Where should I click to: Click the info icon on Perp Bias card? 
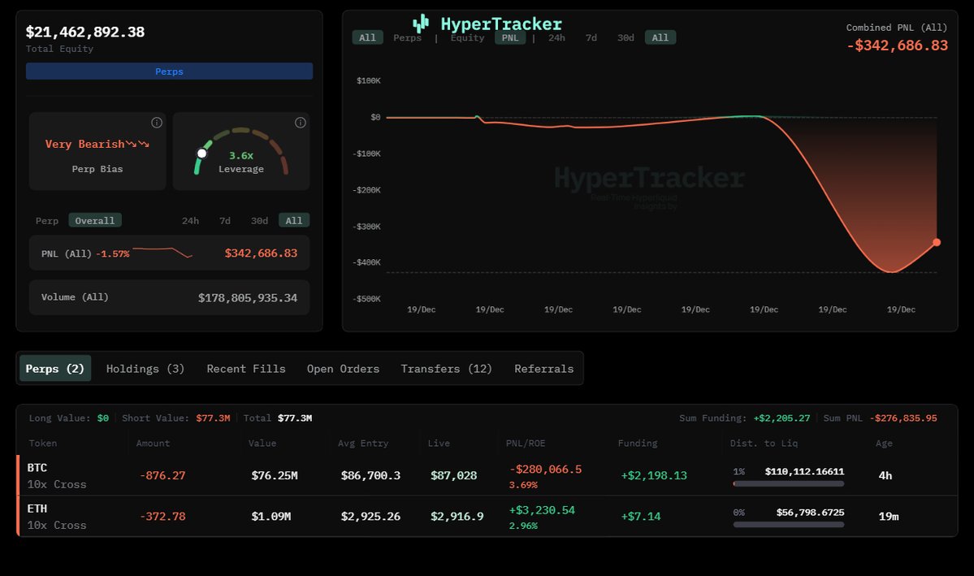pyautogui.click(x=157, y=123)
